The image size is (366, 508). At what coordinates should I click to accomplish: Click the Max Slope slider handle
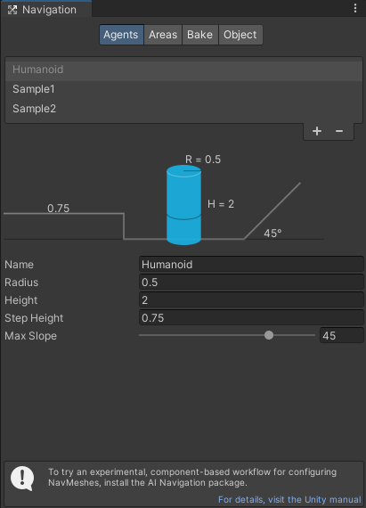pos(269,335)
